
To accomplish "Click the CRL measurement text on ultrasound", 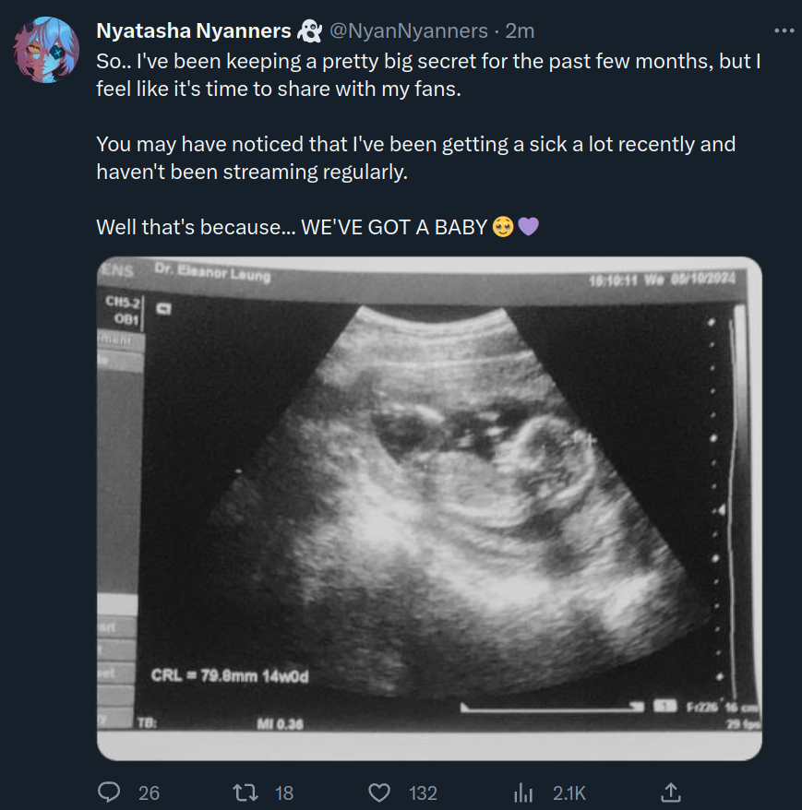I will pos(230,676).
